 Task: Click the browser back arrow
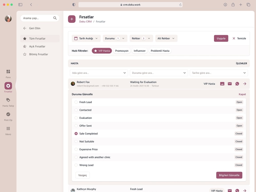click(31, 5)
